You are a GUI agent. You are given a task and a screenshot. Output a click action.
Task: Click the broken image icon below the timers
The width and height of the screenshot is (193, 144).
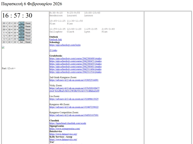point(3,47)
